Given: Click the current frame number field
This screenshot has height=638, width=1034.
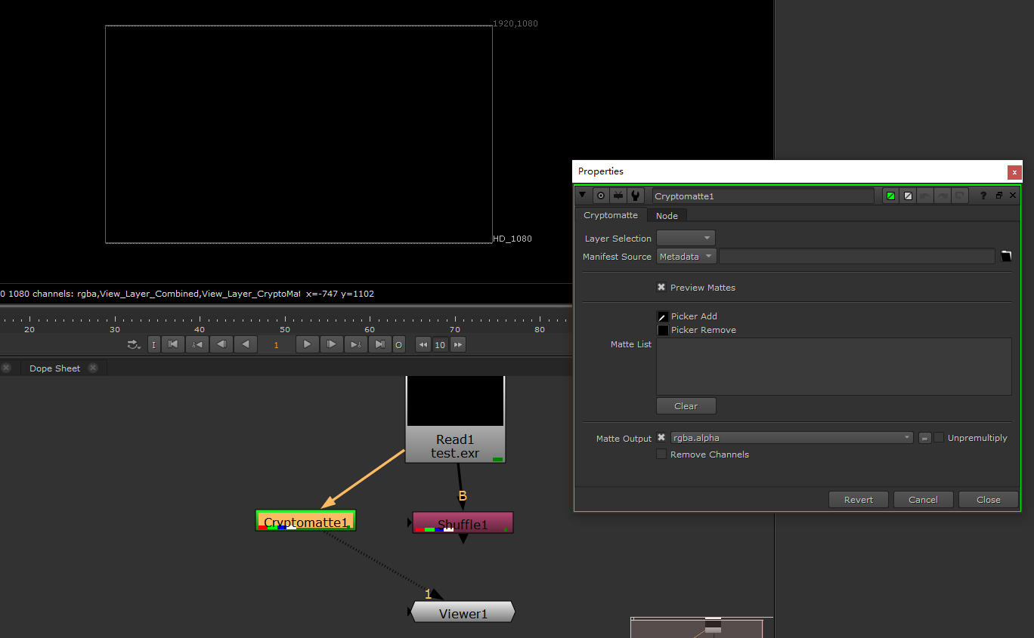Looking at the screenshot, I should coord(276,345).
